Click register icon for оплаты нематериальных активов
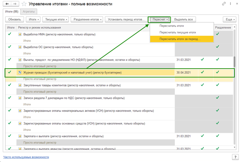Viewport: 242px width, 162px height. click(x=20, y=110)
